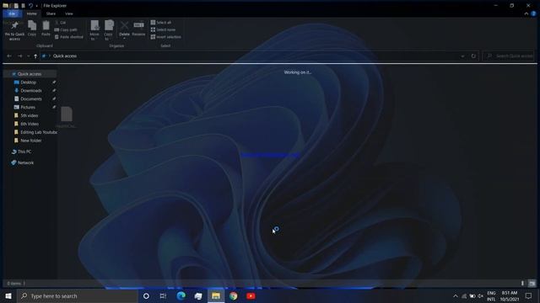Image resolution: width=540 pixels, height=303 pixels.
Task: Open Downloads in the navigation pane
Action: [x=31, y=90]
